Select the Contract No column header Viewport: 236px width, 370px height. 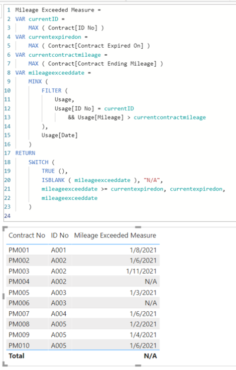27,235
